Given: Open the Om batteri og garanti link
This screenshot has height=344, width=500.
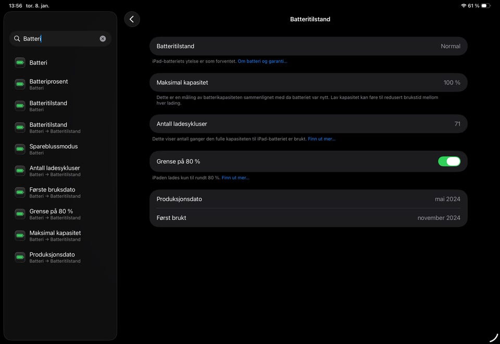Looking at the screenshot, I should (x=262, y=61).
